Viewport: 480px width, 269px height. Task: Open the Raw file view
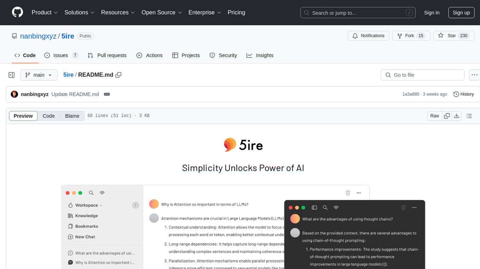point(434,116)
